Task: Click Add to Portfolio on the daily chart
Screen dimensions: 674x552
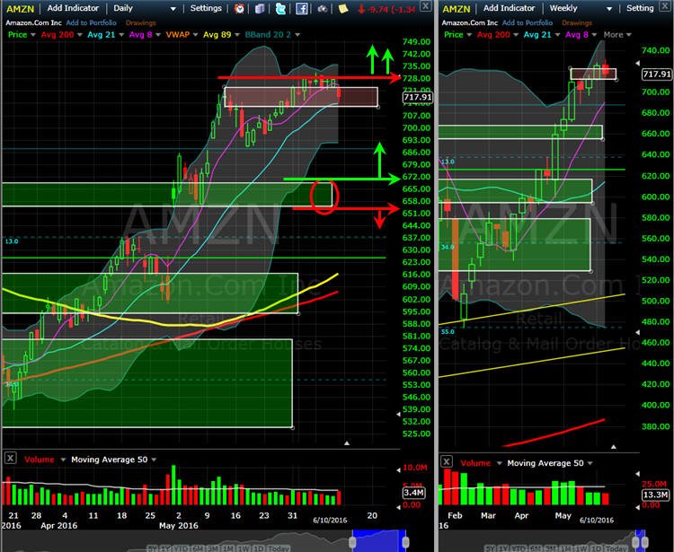Action: point(91,22)
